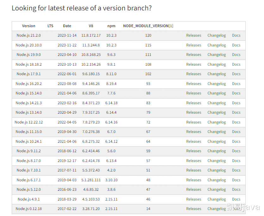Open Docs for Node.js 4.9.1

coord(236,199)
